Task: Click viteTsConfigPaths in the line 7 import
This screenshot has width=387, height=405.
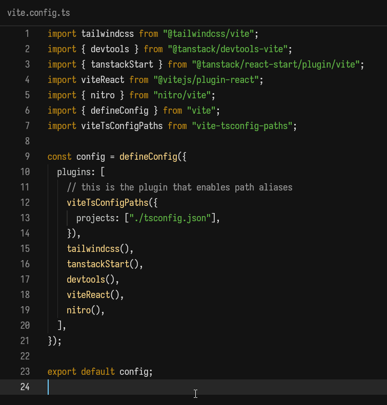Action: [x=122, y=126]
